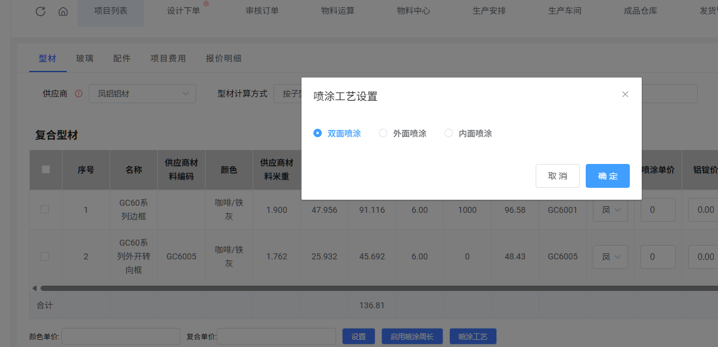The height and width of the screenshot is (347, 718).
Task: Click the refresh icon in top bar
Action: coord(41,11)
